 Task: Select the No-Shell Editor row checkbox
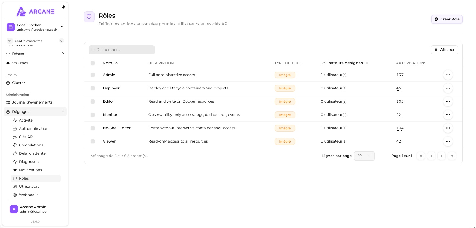pyautogui.click(x=93, y=128)
